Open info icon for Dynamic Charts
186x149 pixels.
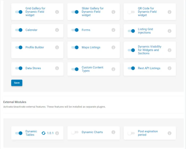click(x=113, y=132)
